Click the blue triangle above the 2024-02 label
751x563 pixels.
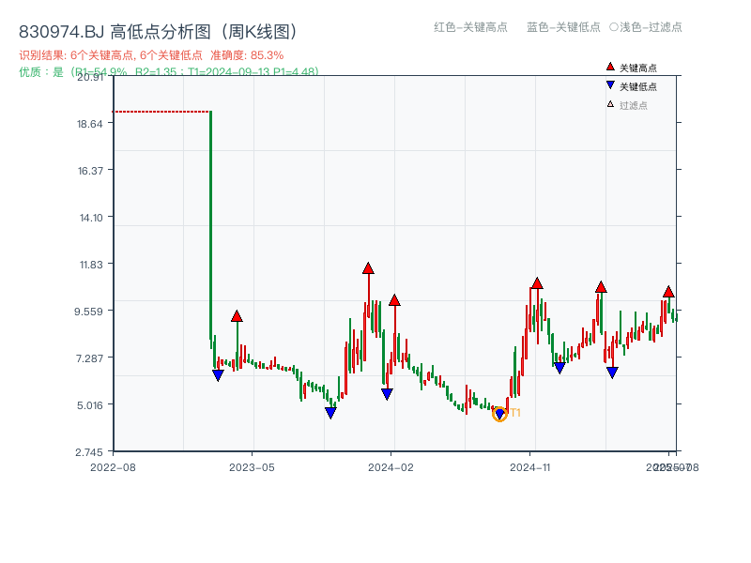click(x=385, y=393)
